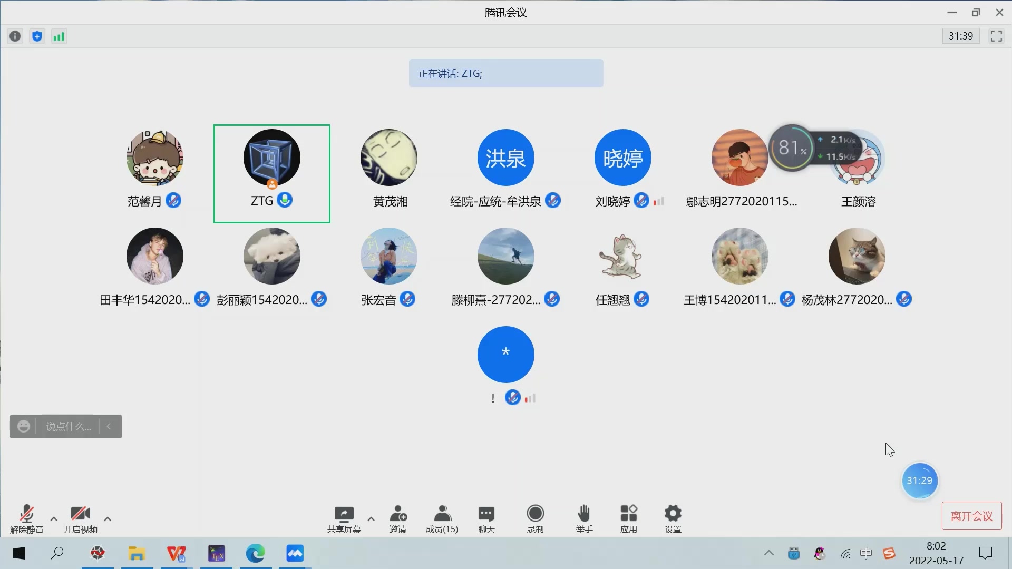Open File Explorer from taskbar
Viewport: 1012px width, 569px height.
click(137, 553)
